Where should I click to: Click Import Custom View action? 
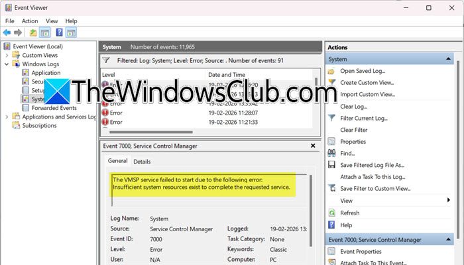pyautogui.click(x=367, y=94)
